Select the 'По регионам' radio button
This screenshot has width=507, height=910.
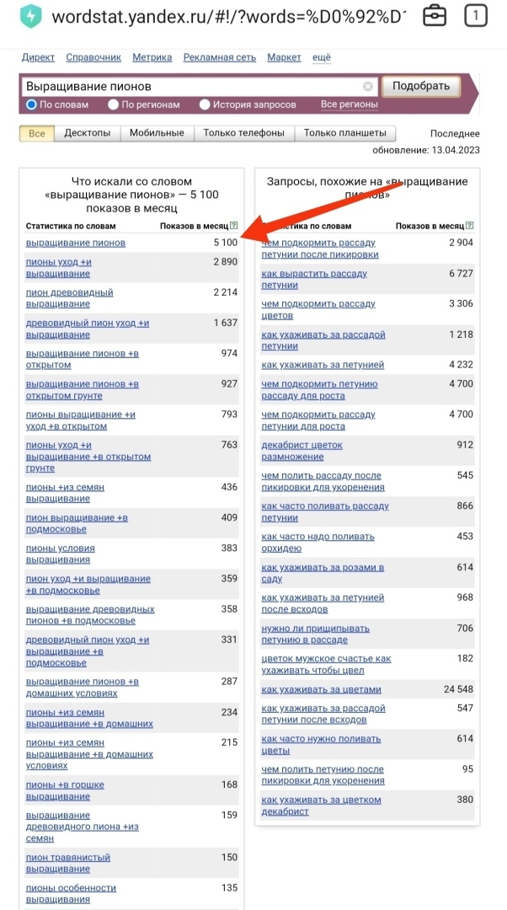point(114,104)
